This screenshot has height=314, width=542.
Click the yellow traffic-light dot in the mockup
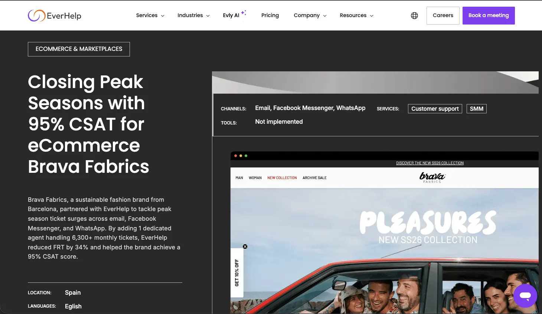click(241, 156)
